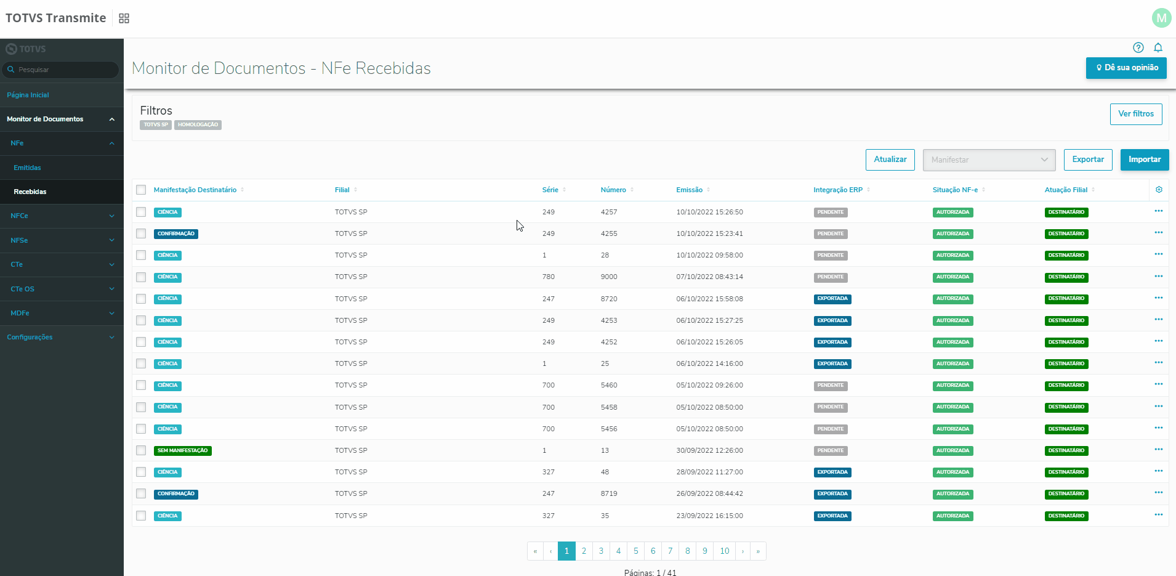Jump to the last results page
Image resolution: width=1176 pixels, height=576 pixels.
click(x=758, y=551)
